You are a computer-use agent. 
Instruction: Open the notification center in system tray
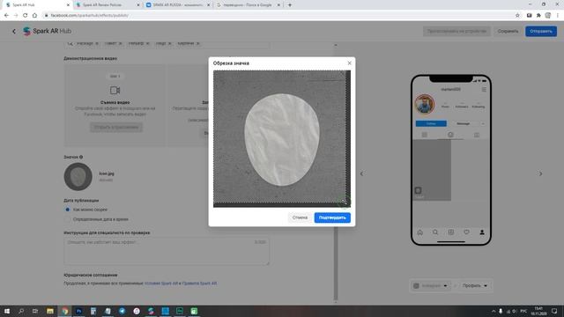554,311
